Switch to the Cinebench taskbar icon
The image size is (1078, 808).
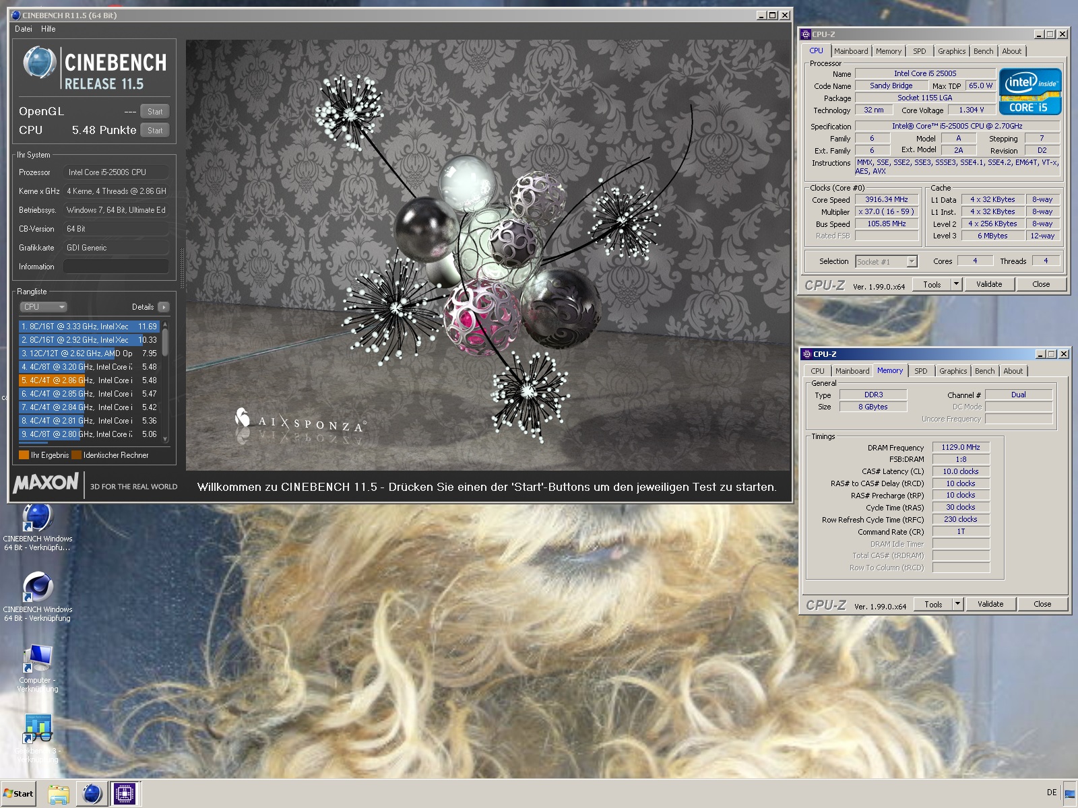[92, 794]
